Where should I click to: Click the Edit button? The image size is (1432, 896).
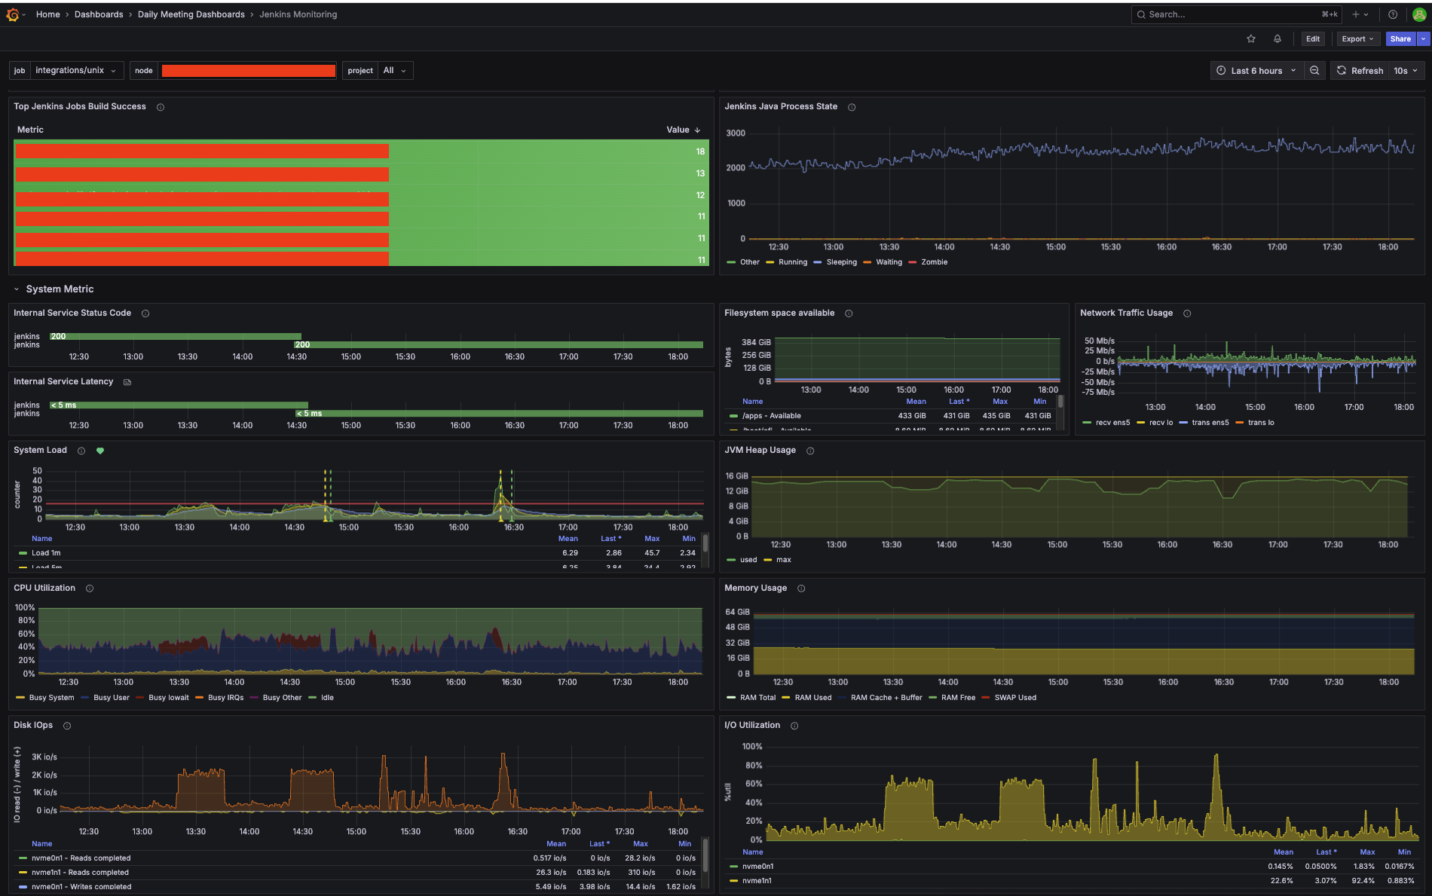pyautogui.click(x=1313, y=39)
